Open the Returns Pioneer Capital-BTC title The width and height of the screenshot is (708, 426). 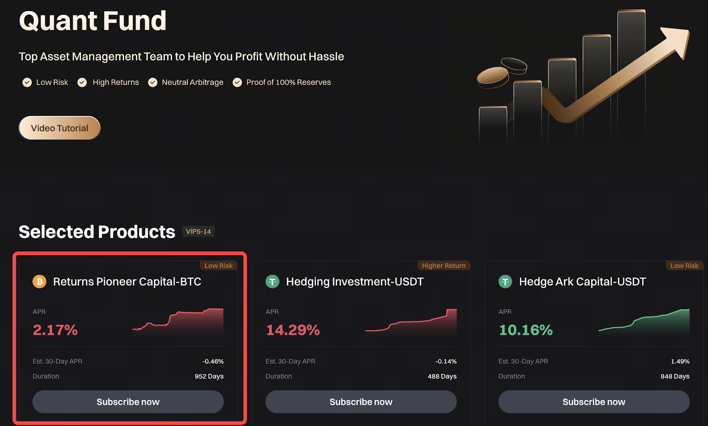(127, 282)
